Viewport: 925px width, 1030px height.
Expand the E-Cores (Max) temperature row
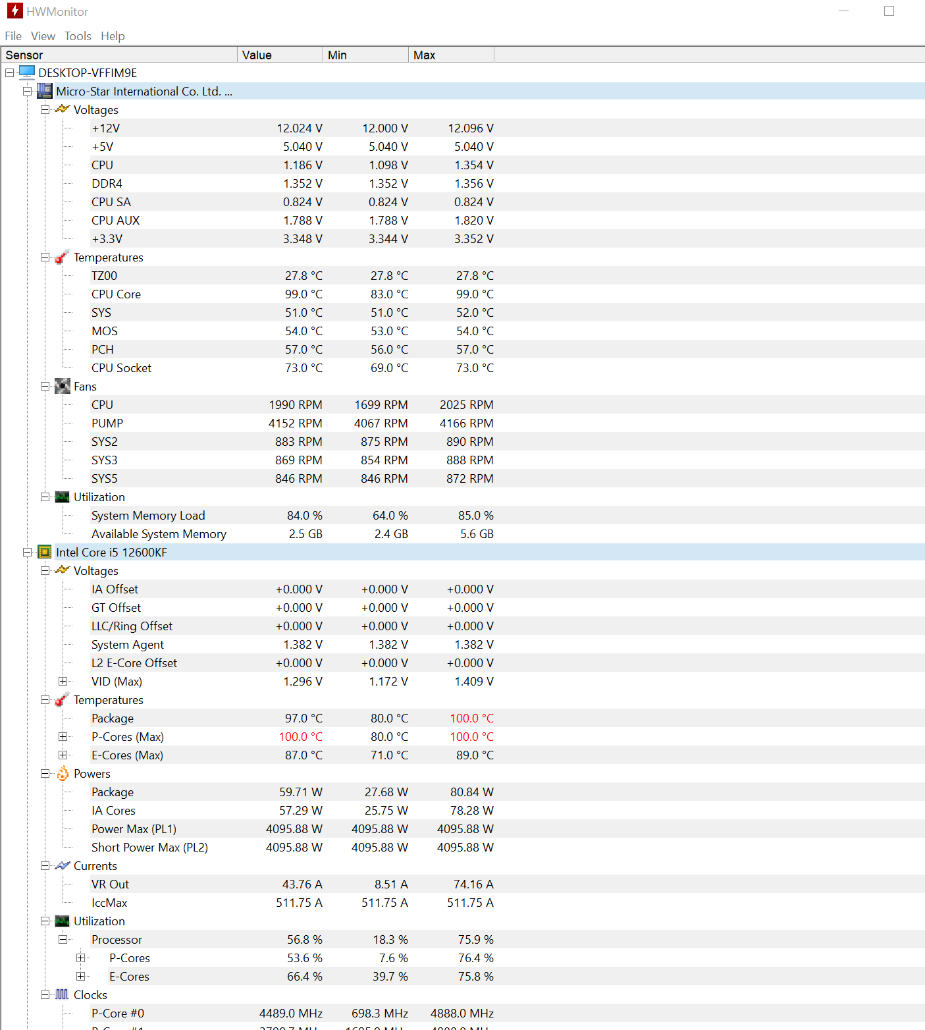click(63, 755)
